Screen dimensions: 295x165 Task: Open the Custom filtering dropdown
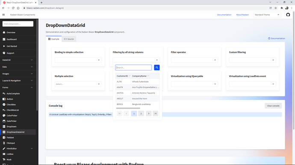tap(253, 60)
